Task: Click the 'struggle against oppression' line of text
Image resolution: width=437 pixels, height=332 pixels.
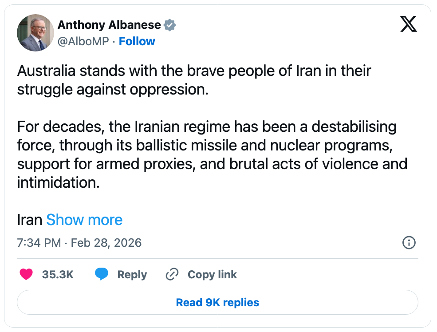Action: [113, 89]
